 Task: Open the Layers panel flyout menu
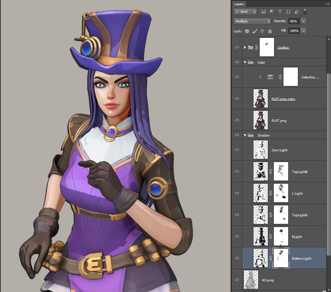pos(328,4)
